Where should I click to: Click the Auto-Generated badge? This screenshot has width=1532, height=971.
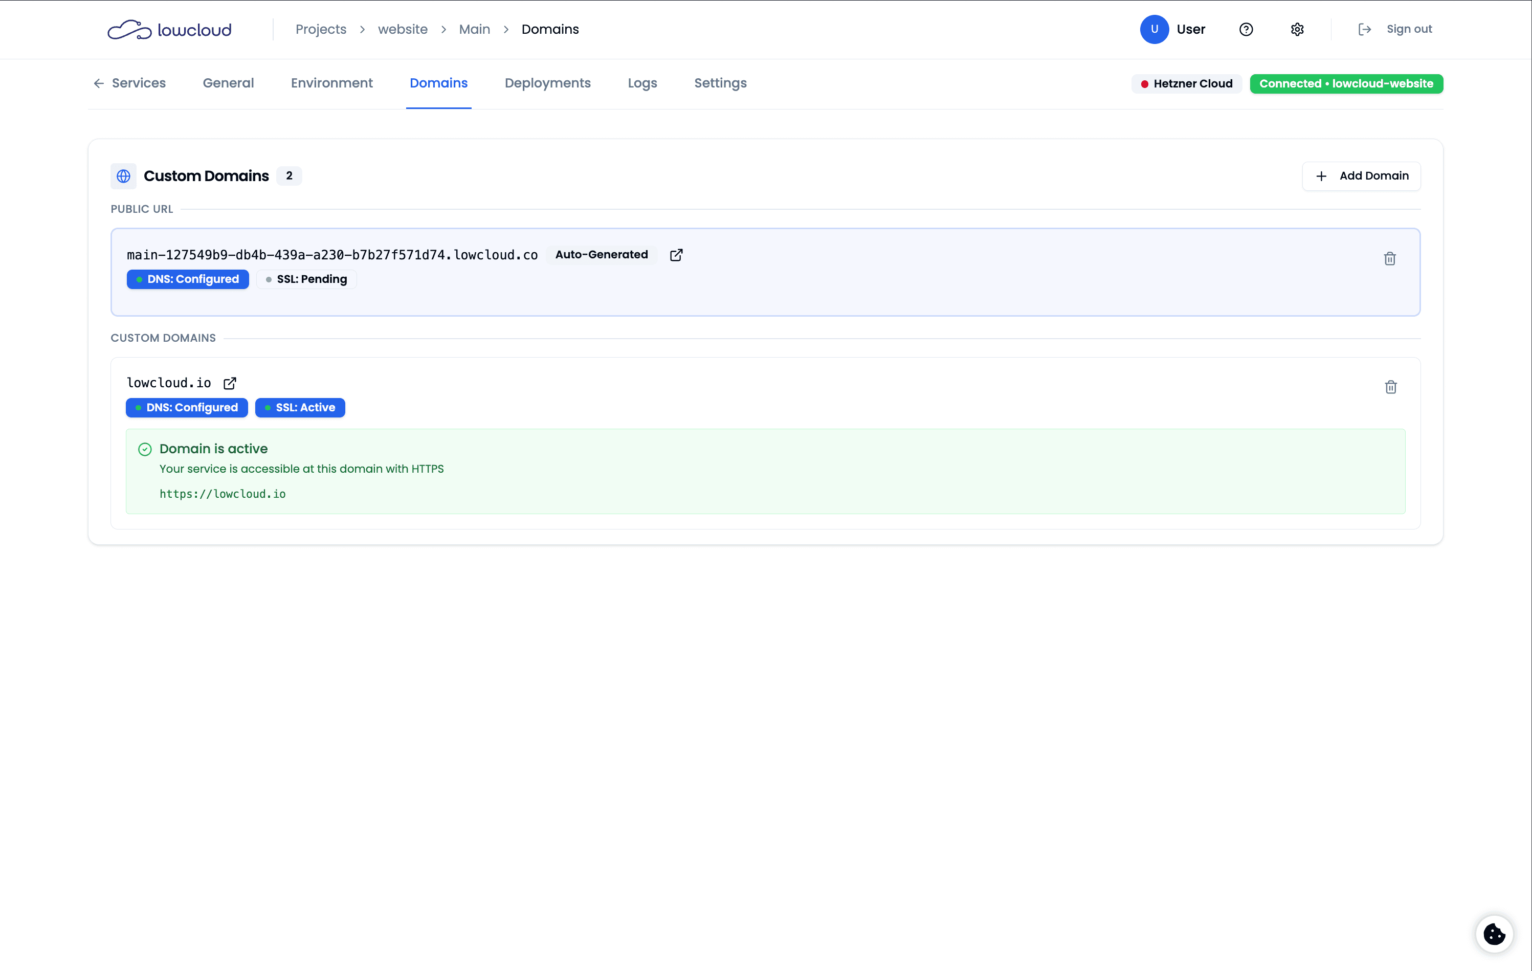pyautogui.click(x=601, y=255)
